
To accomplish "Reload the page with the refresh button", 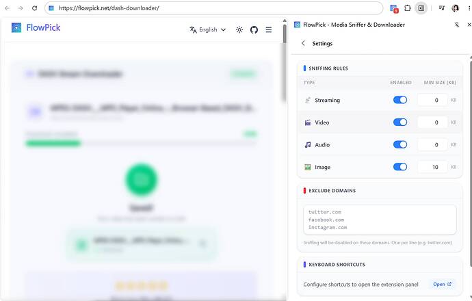I will [x=34, y=8].
